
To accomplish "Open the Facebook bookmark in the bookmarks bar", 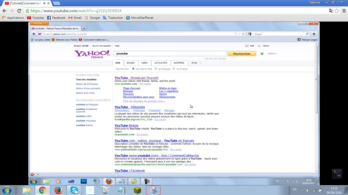I will coord(56,18).
